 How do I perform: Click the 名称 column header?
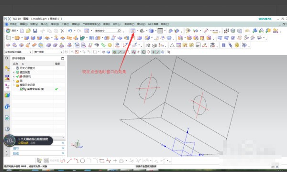point(33,64)
